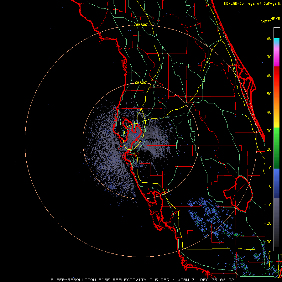Click the KTBW 31 DEC 25 06:02 timestamp
The image size is (282, 282).
[206, 280]
